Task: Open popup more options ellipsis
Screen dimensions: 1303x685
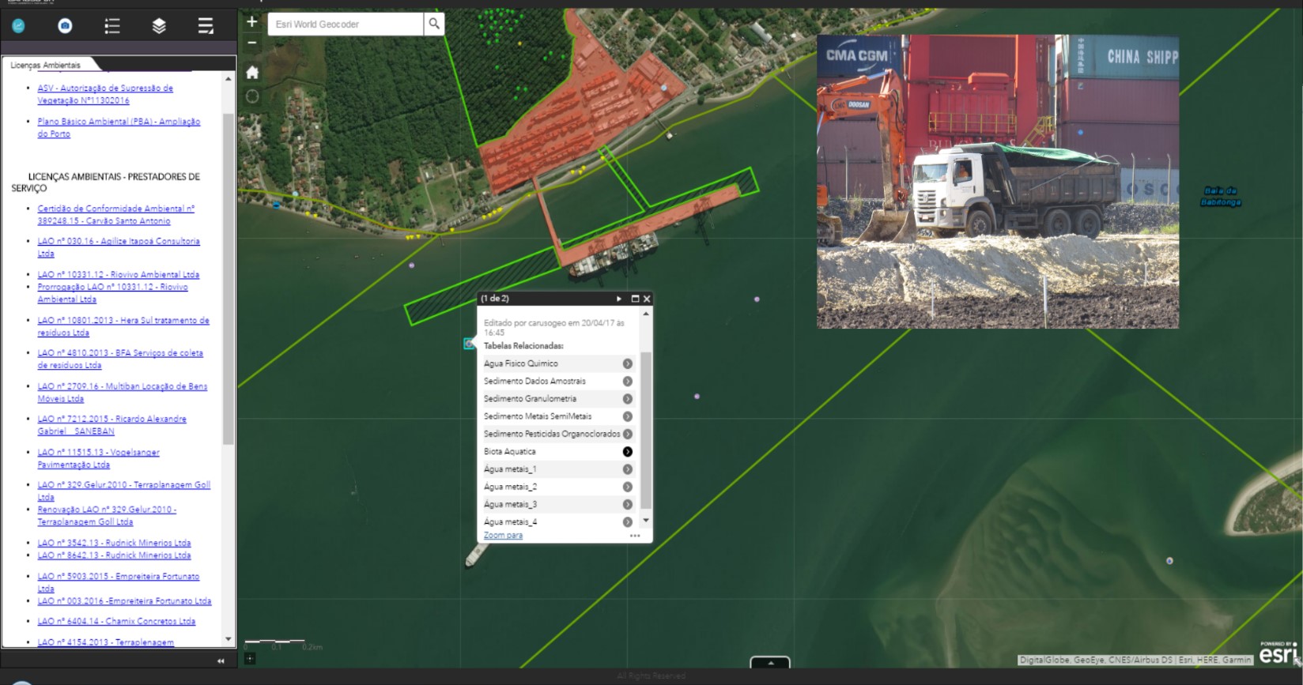Action: (635, 536)
